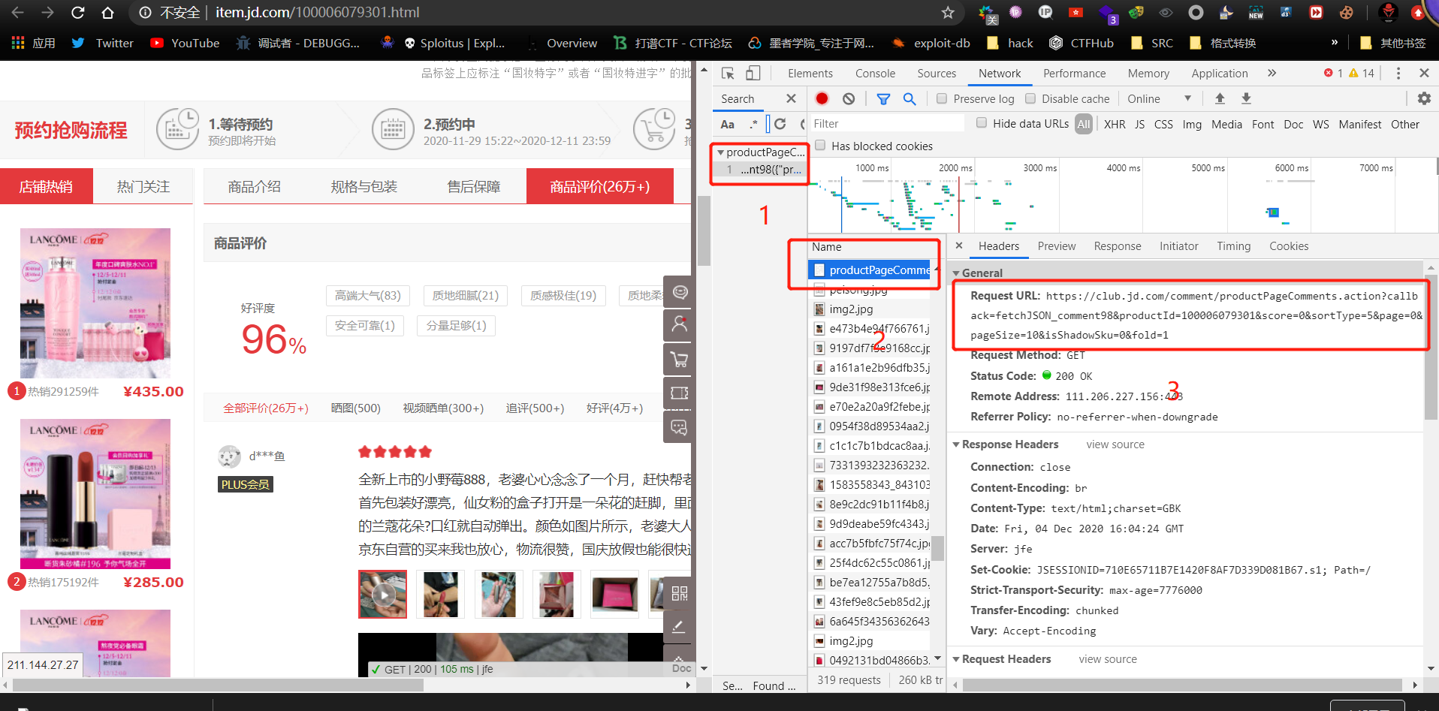Open the Preview tab of the request
Image resolution: width=1439 pixels, height=711 pixels.
pos(1057,246)
